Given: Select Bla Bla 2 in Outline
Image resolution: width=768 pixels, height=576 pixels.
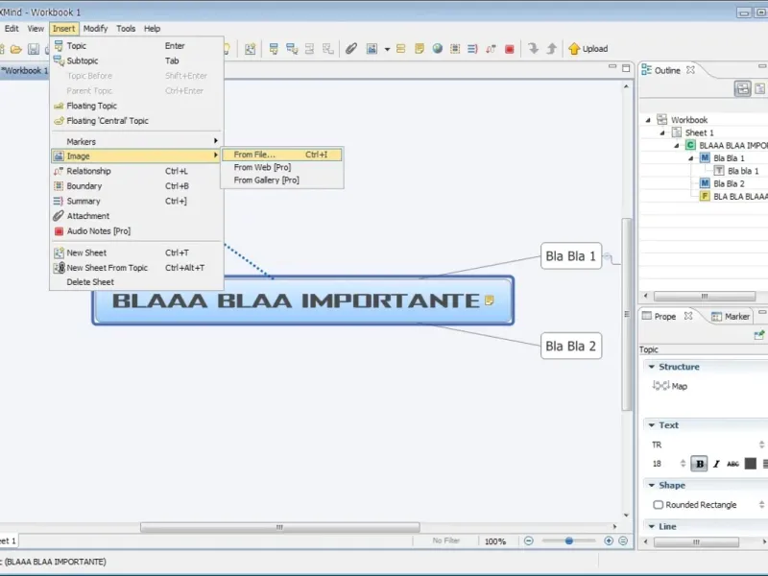Looking at the screenshot, I should coord(729,183).
